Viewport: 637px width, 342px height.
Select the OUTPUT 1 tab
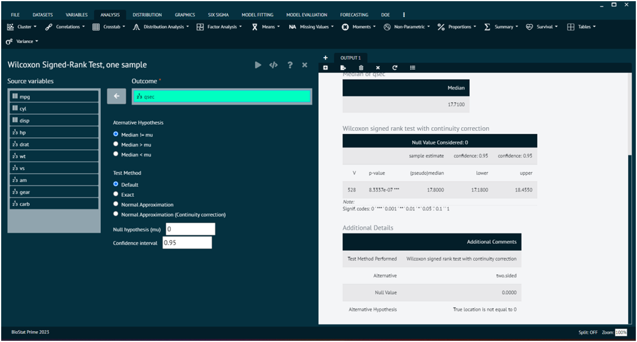click(x=351, y=58)
